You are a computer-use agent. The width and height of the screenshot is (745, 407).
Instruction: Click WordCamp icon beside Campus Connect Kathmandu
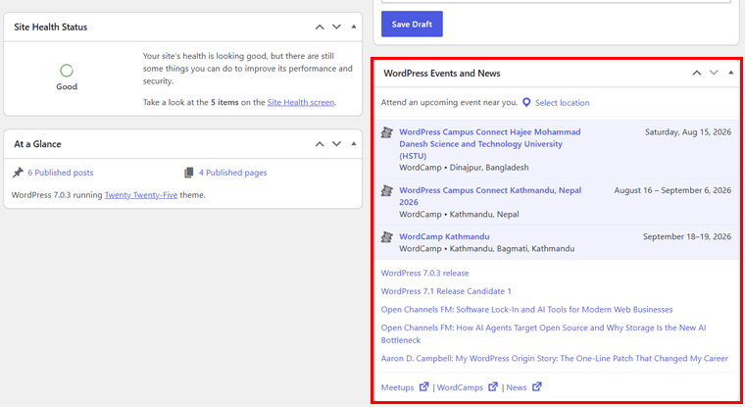pyautogui.click(x=387, y=190)
